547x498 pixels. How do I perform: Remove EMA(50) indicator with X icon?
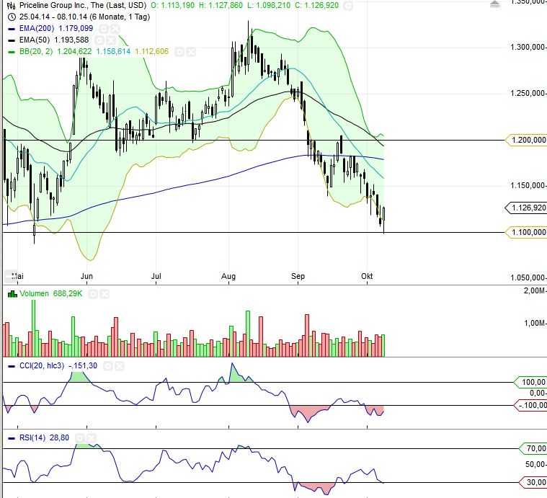coord(110,40)
